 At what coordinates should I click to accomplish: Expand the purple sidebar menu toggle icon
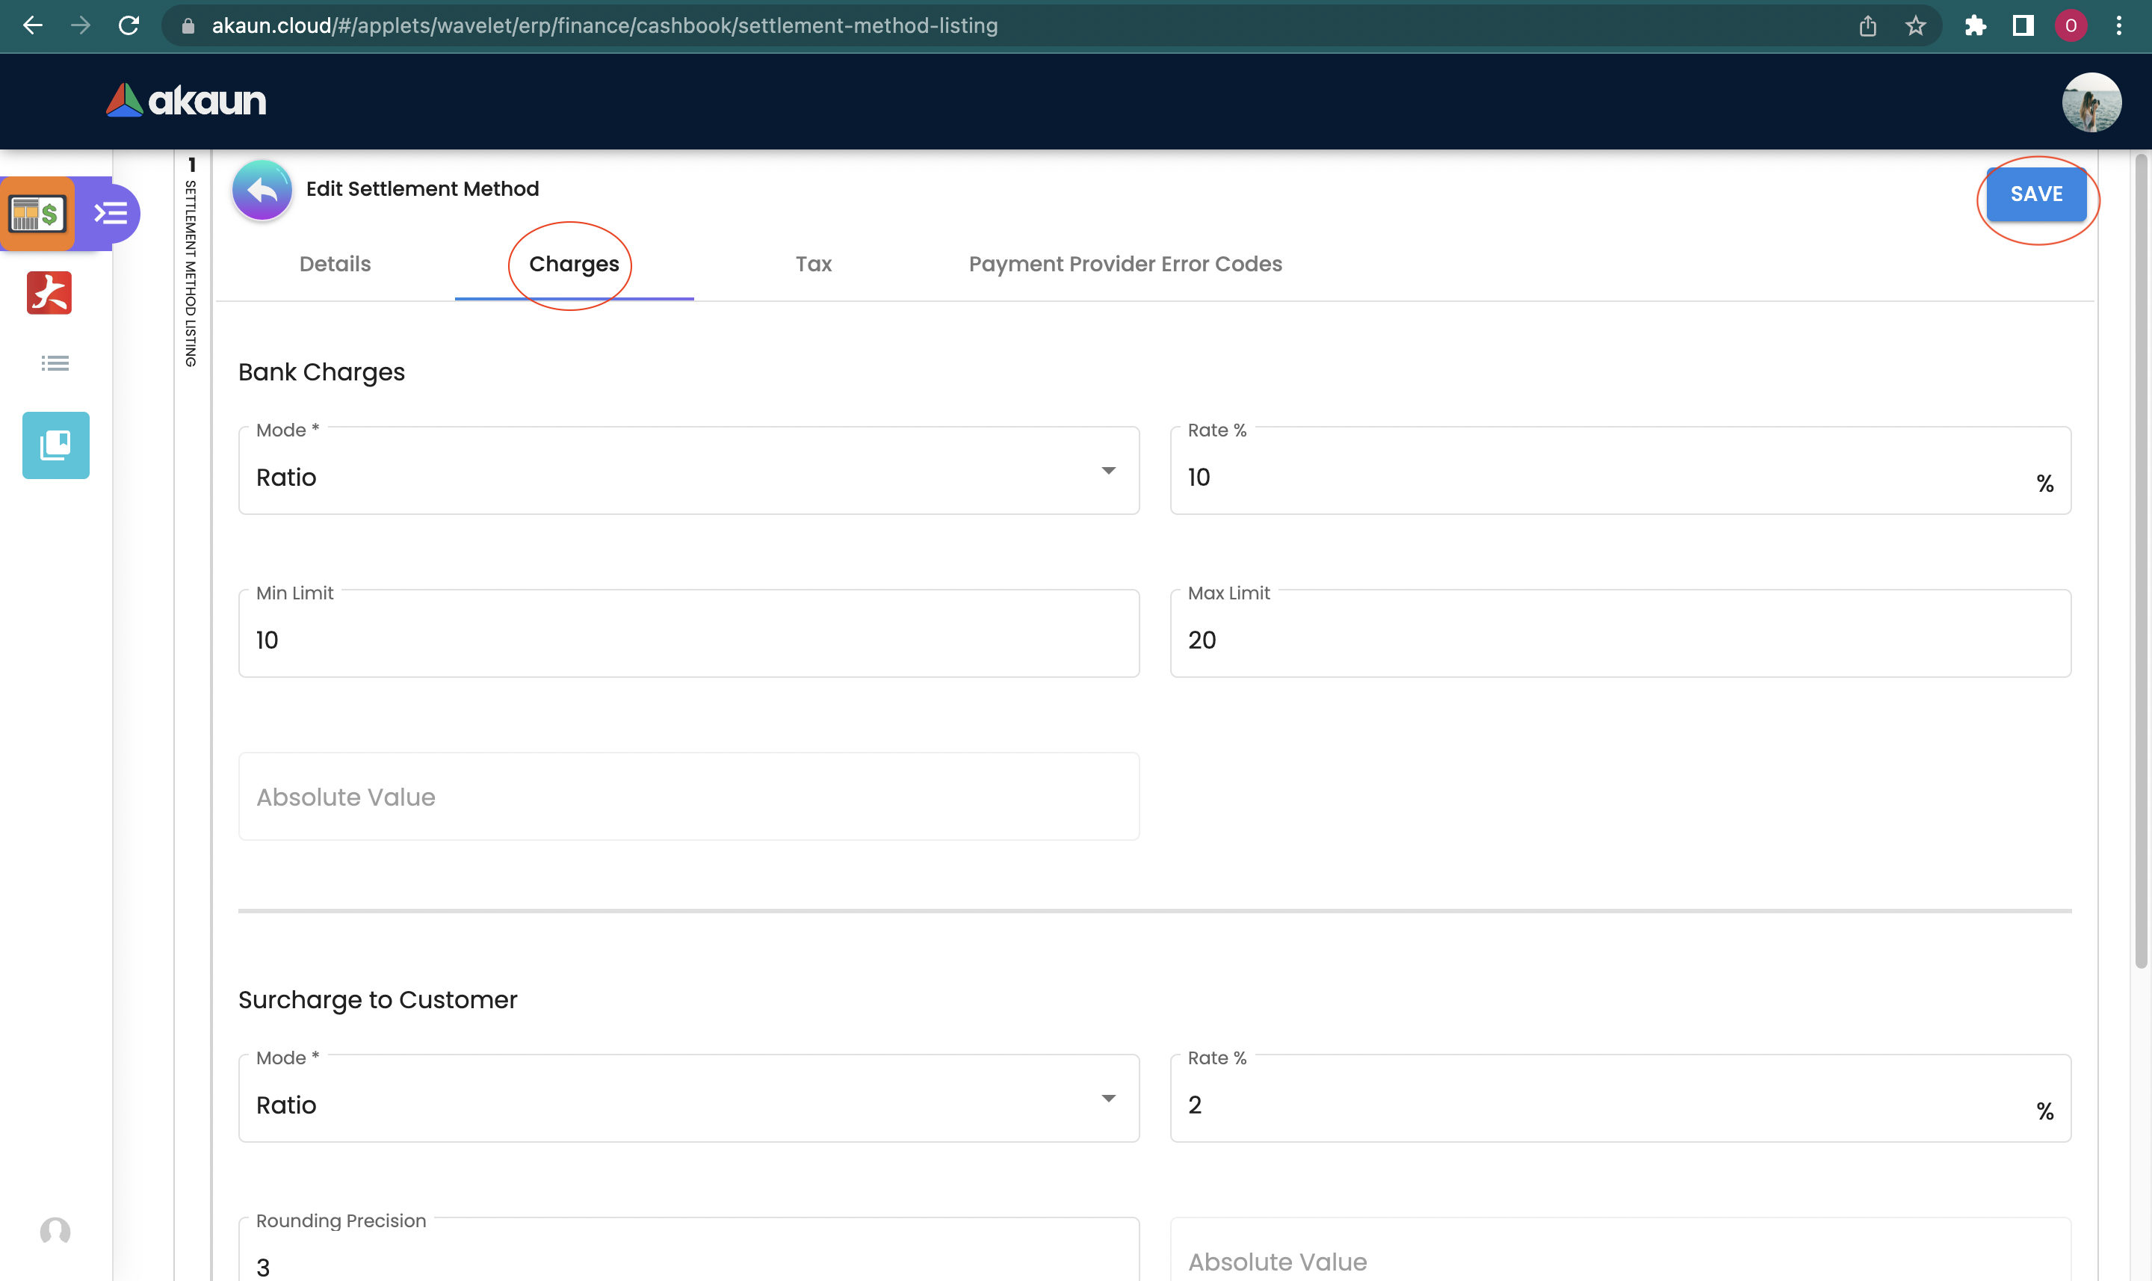[x=111, y=213]
